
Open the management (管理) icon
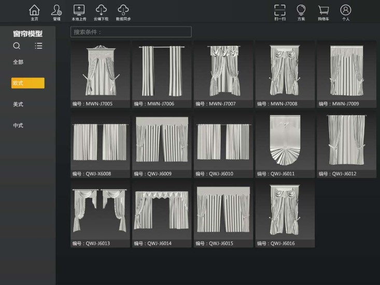[x=57, y=10]
